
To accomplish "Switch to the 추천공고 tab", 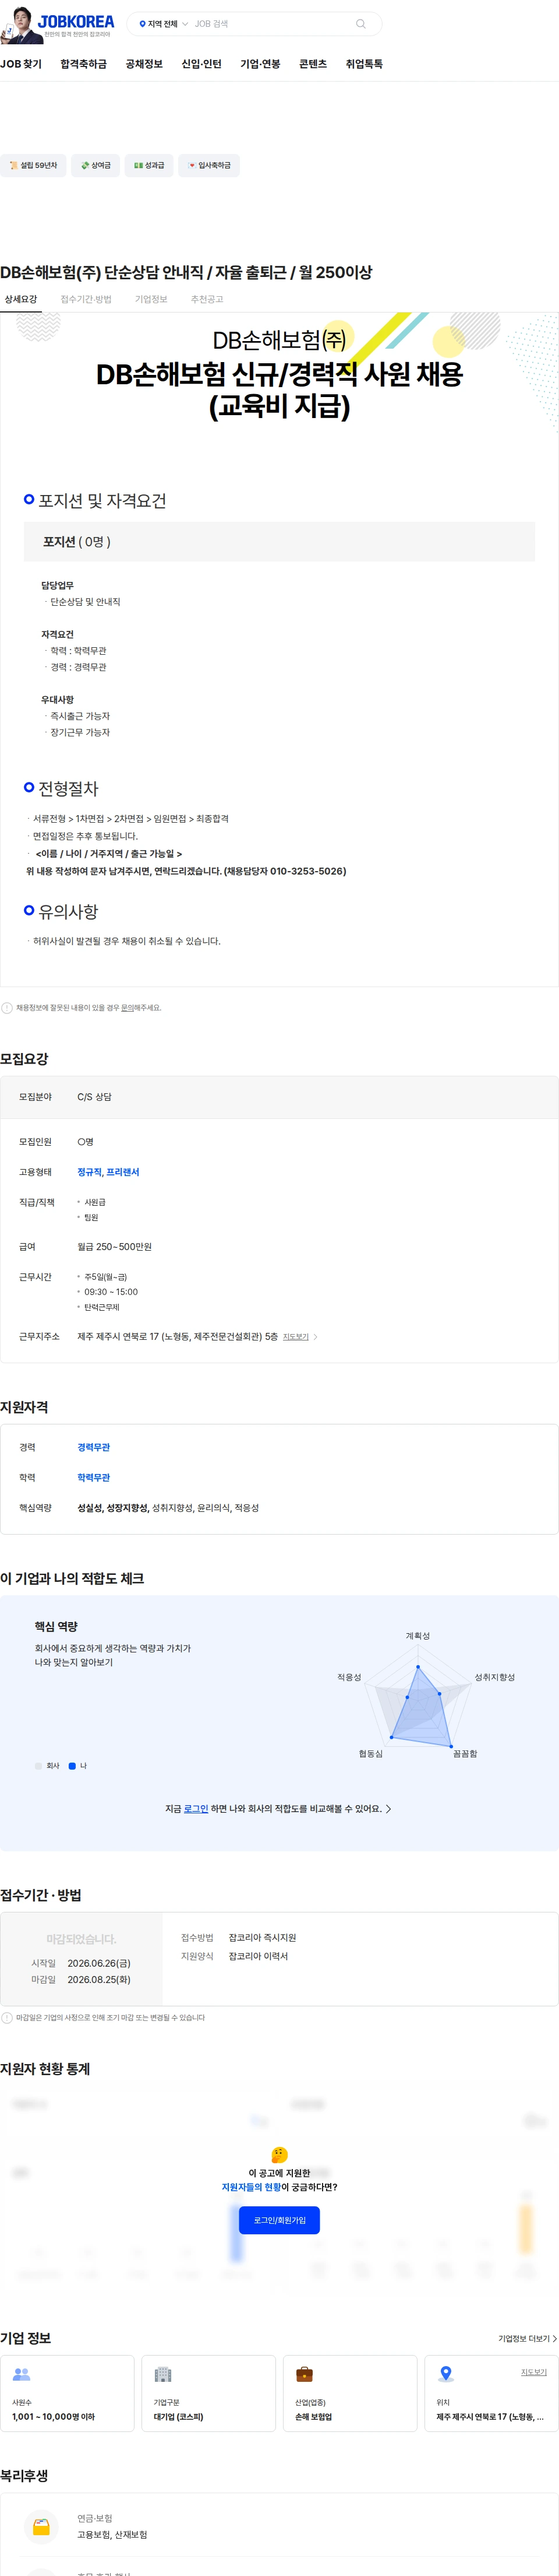I will (x=208, y=299).
